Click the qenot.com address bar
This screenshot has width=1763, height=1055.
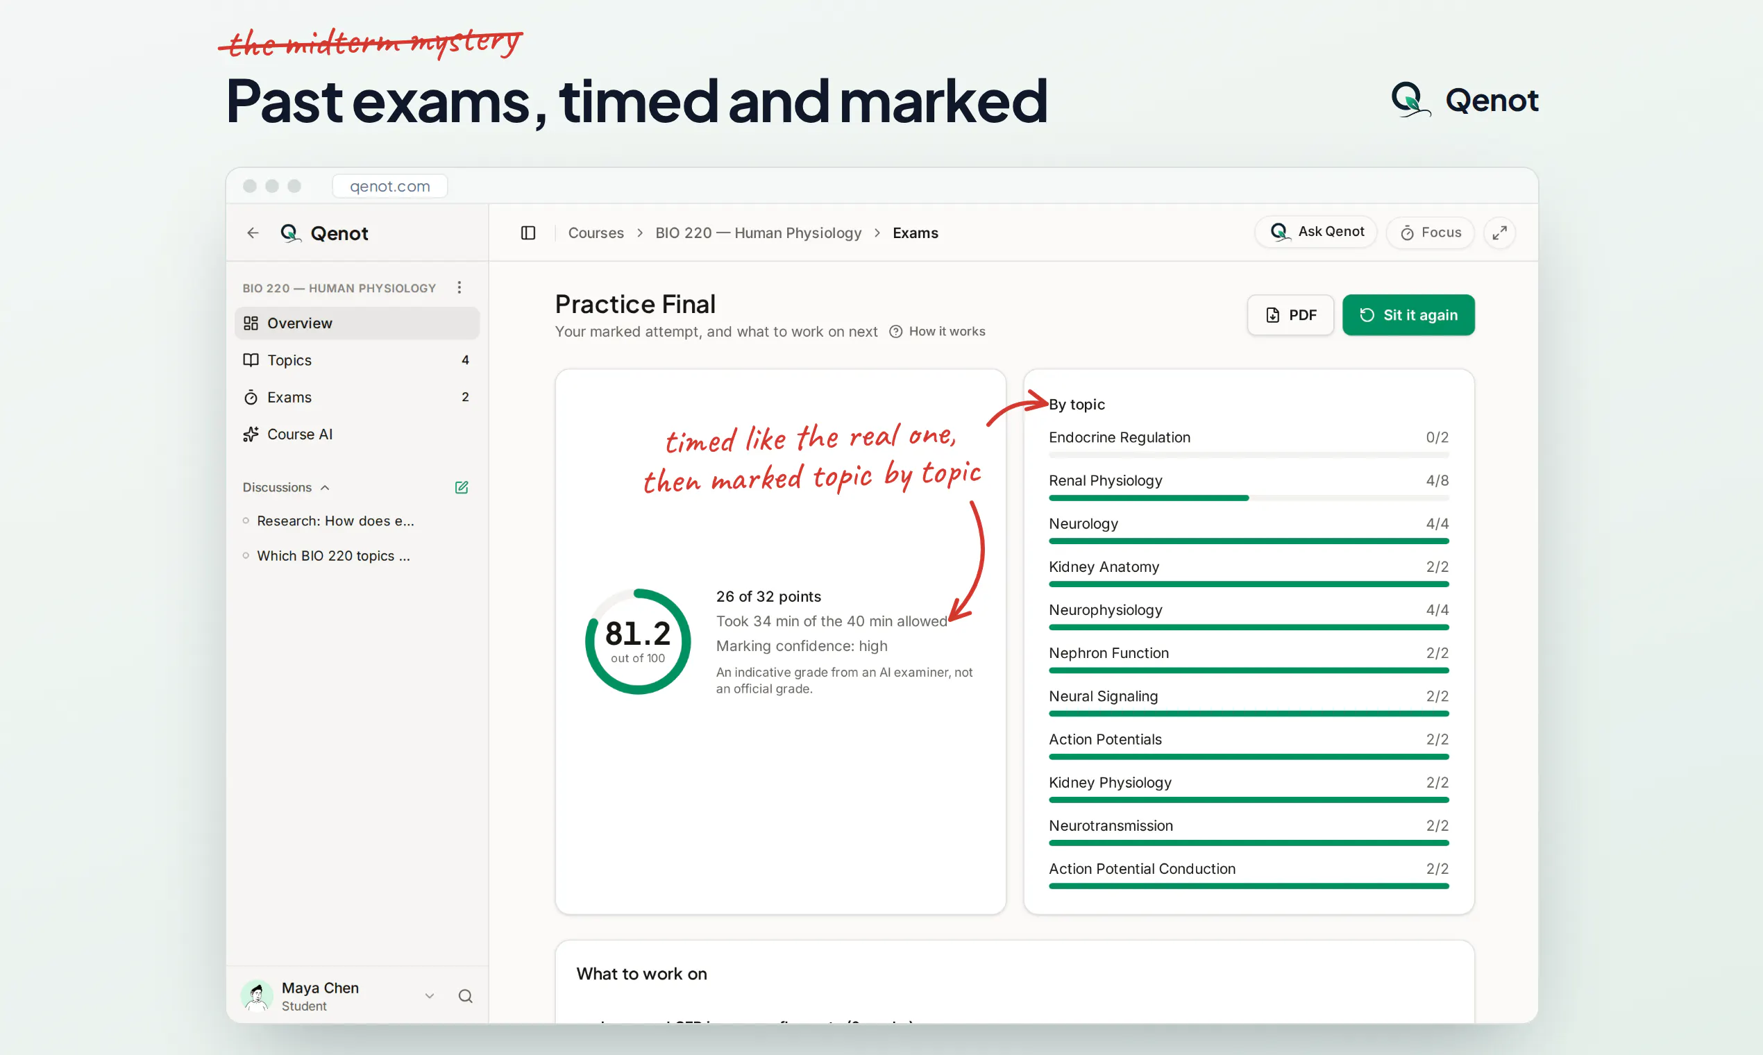[x=389, y=186]
